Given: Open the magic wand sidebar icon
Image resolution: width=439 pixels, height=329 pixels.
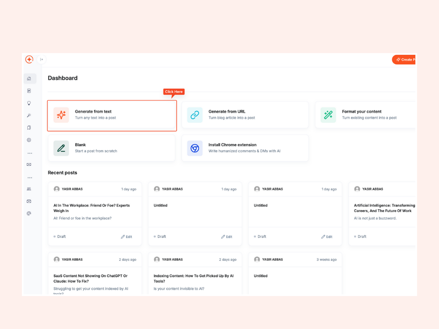Looking at the screenshot, I should pos(29,116).
